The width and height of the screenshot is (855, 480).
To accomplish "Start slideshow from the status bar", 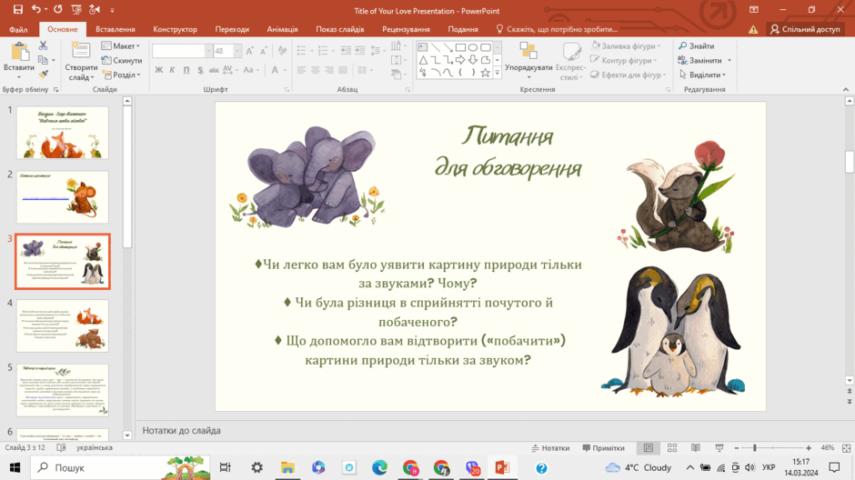I will [x=719, y=448].
